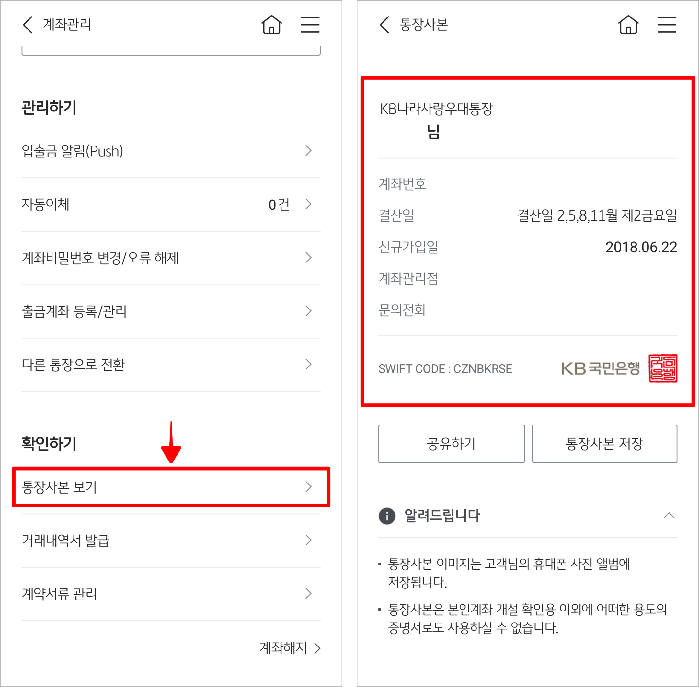Tap the chevron on 입출금 알림(Push) row
This screenshot has width=699, height=687.
[x=308, y=150]
